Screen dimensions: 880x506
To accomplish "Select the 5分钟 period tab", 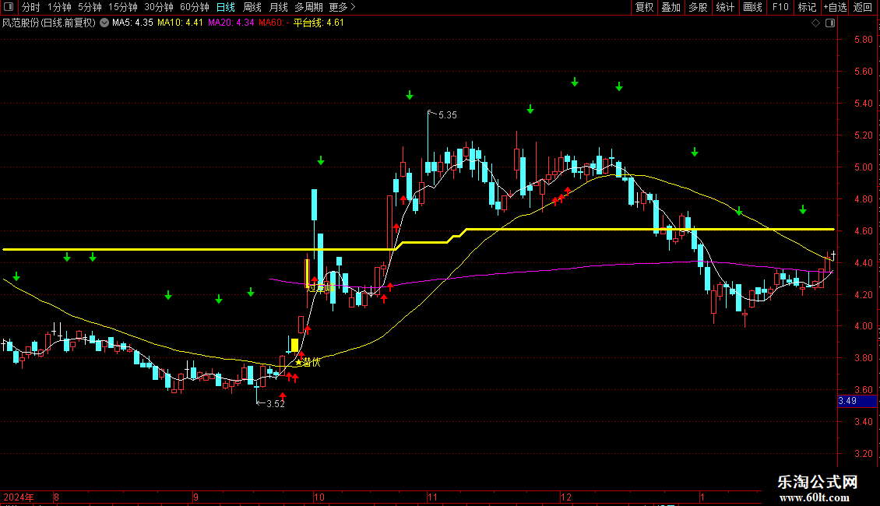I will [x=90, y=7].
